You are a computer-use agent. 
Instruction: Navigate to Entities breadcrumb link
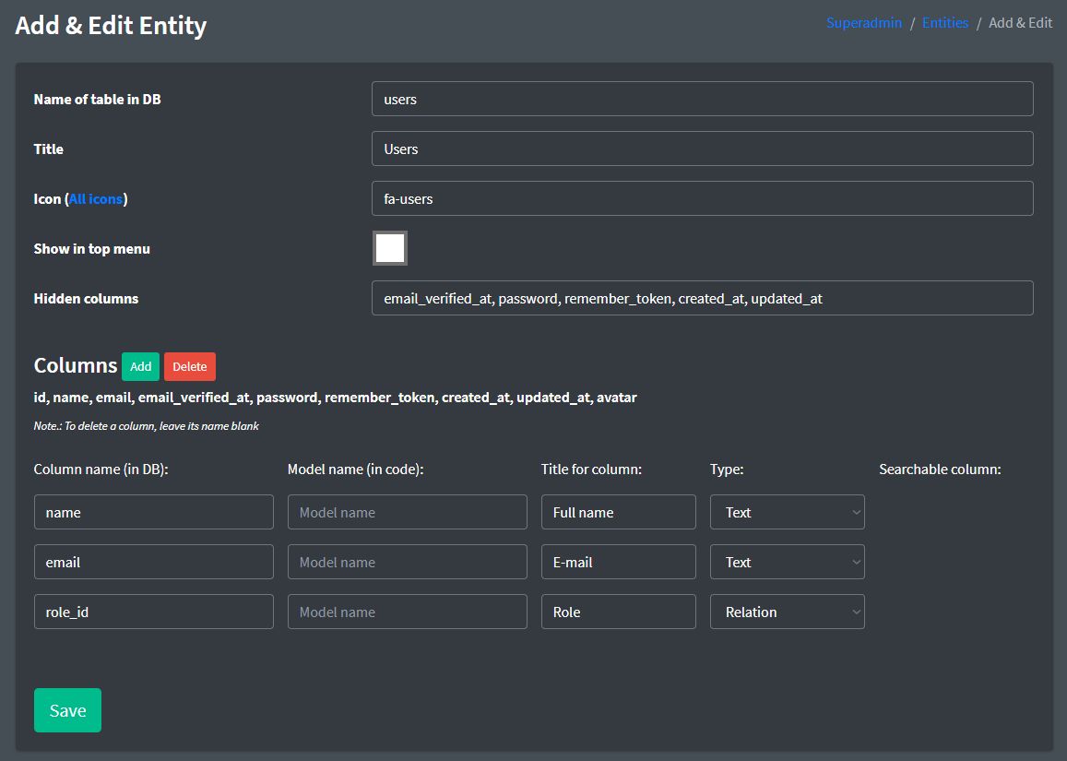[944, 23]
